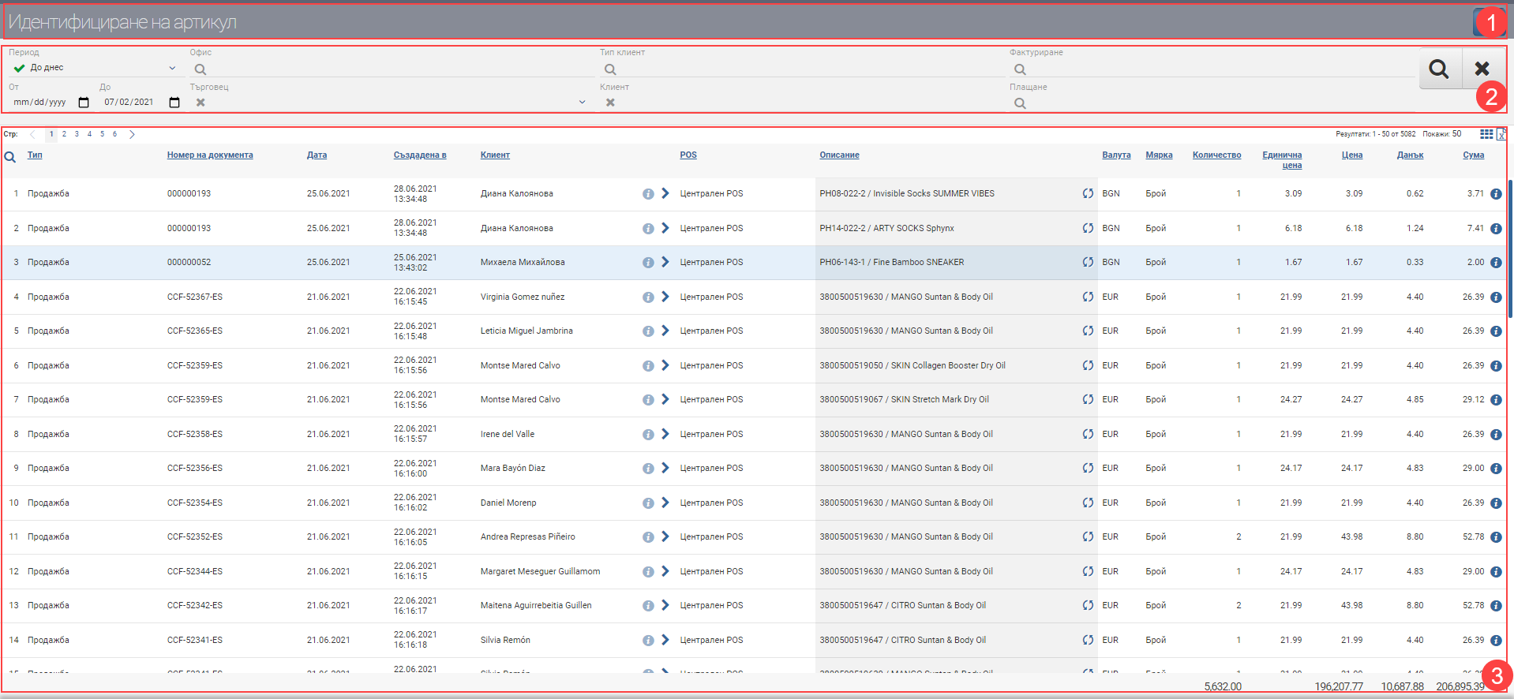Export results via the Excel file icon
1514x699 pixels.
point(1501,134)
